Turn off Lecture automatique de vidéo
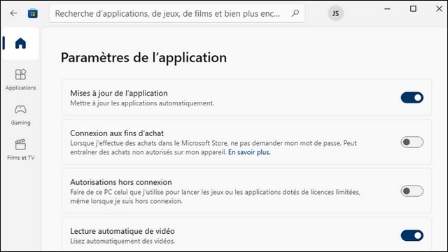The image size is (448, 252). (412, 235)
